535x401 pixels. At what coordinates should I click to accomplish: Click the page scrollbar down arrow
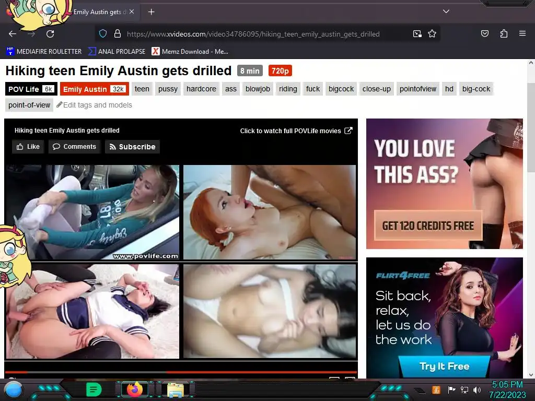coord(531,375)
